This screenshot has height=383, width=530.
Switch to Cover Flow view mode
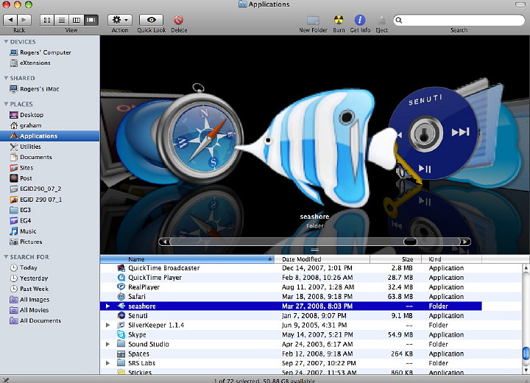click(x=91, y=21)
